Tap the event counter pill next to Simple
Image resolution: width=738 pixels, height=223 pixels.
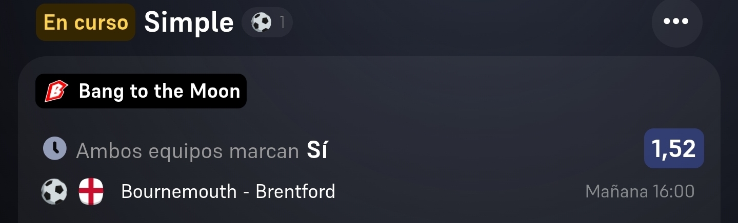[267, 23]
